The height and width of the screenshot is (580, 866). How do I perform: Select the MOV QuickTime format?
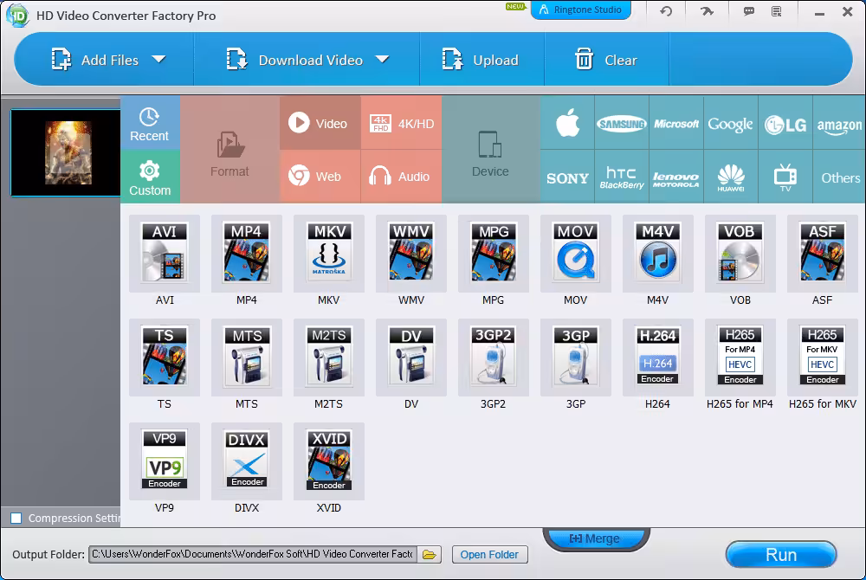click(x=575, y=254)
